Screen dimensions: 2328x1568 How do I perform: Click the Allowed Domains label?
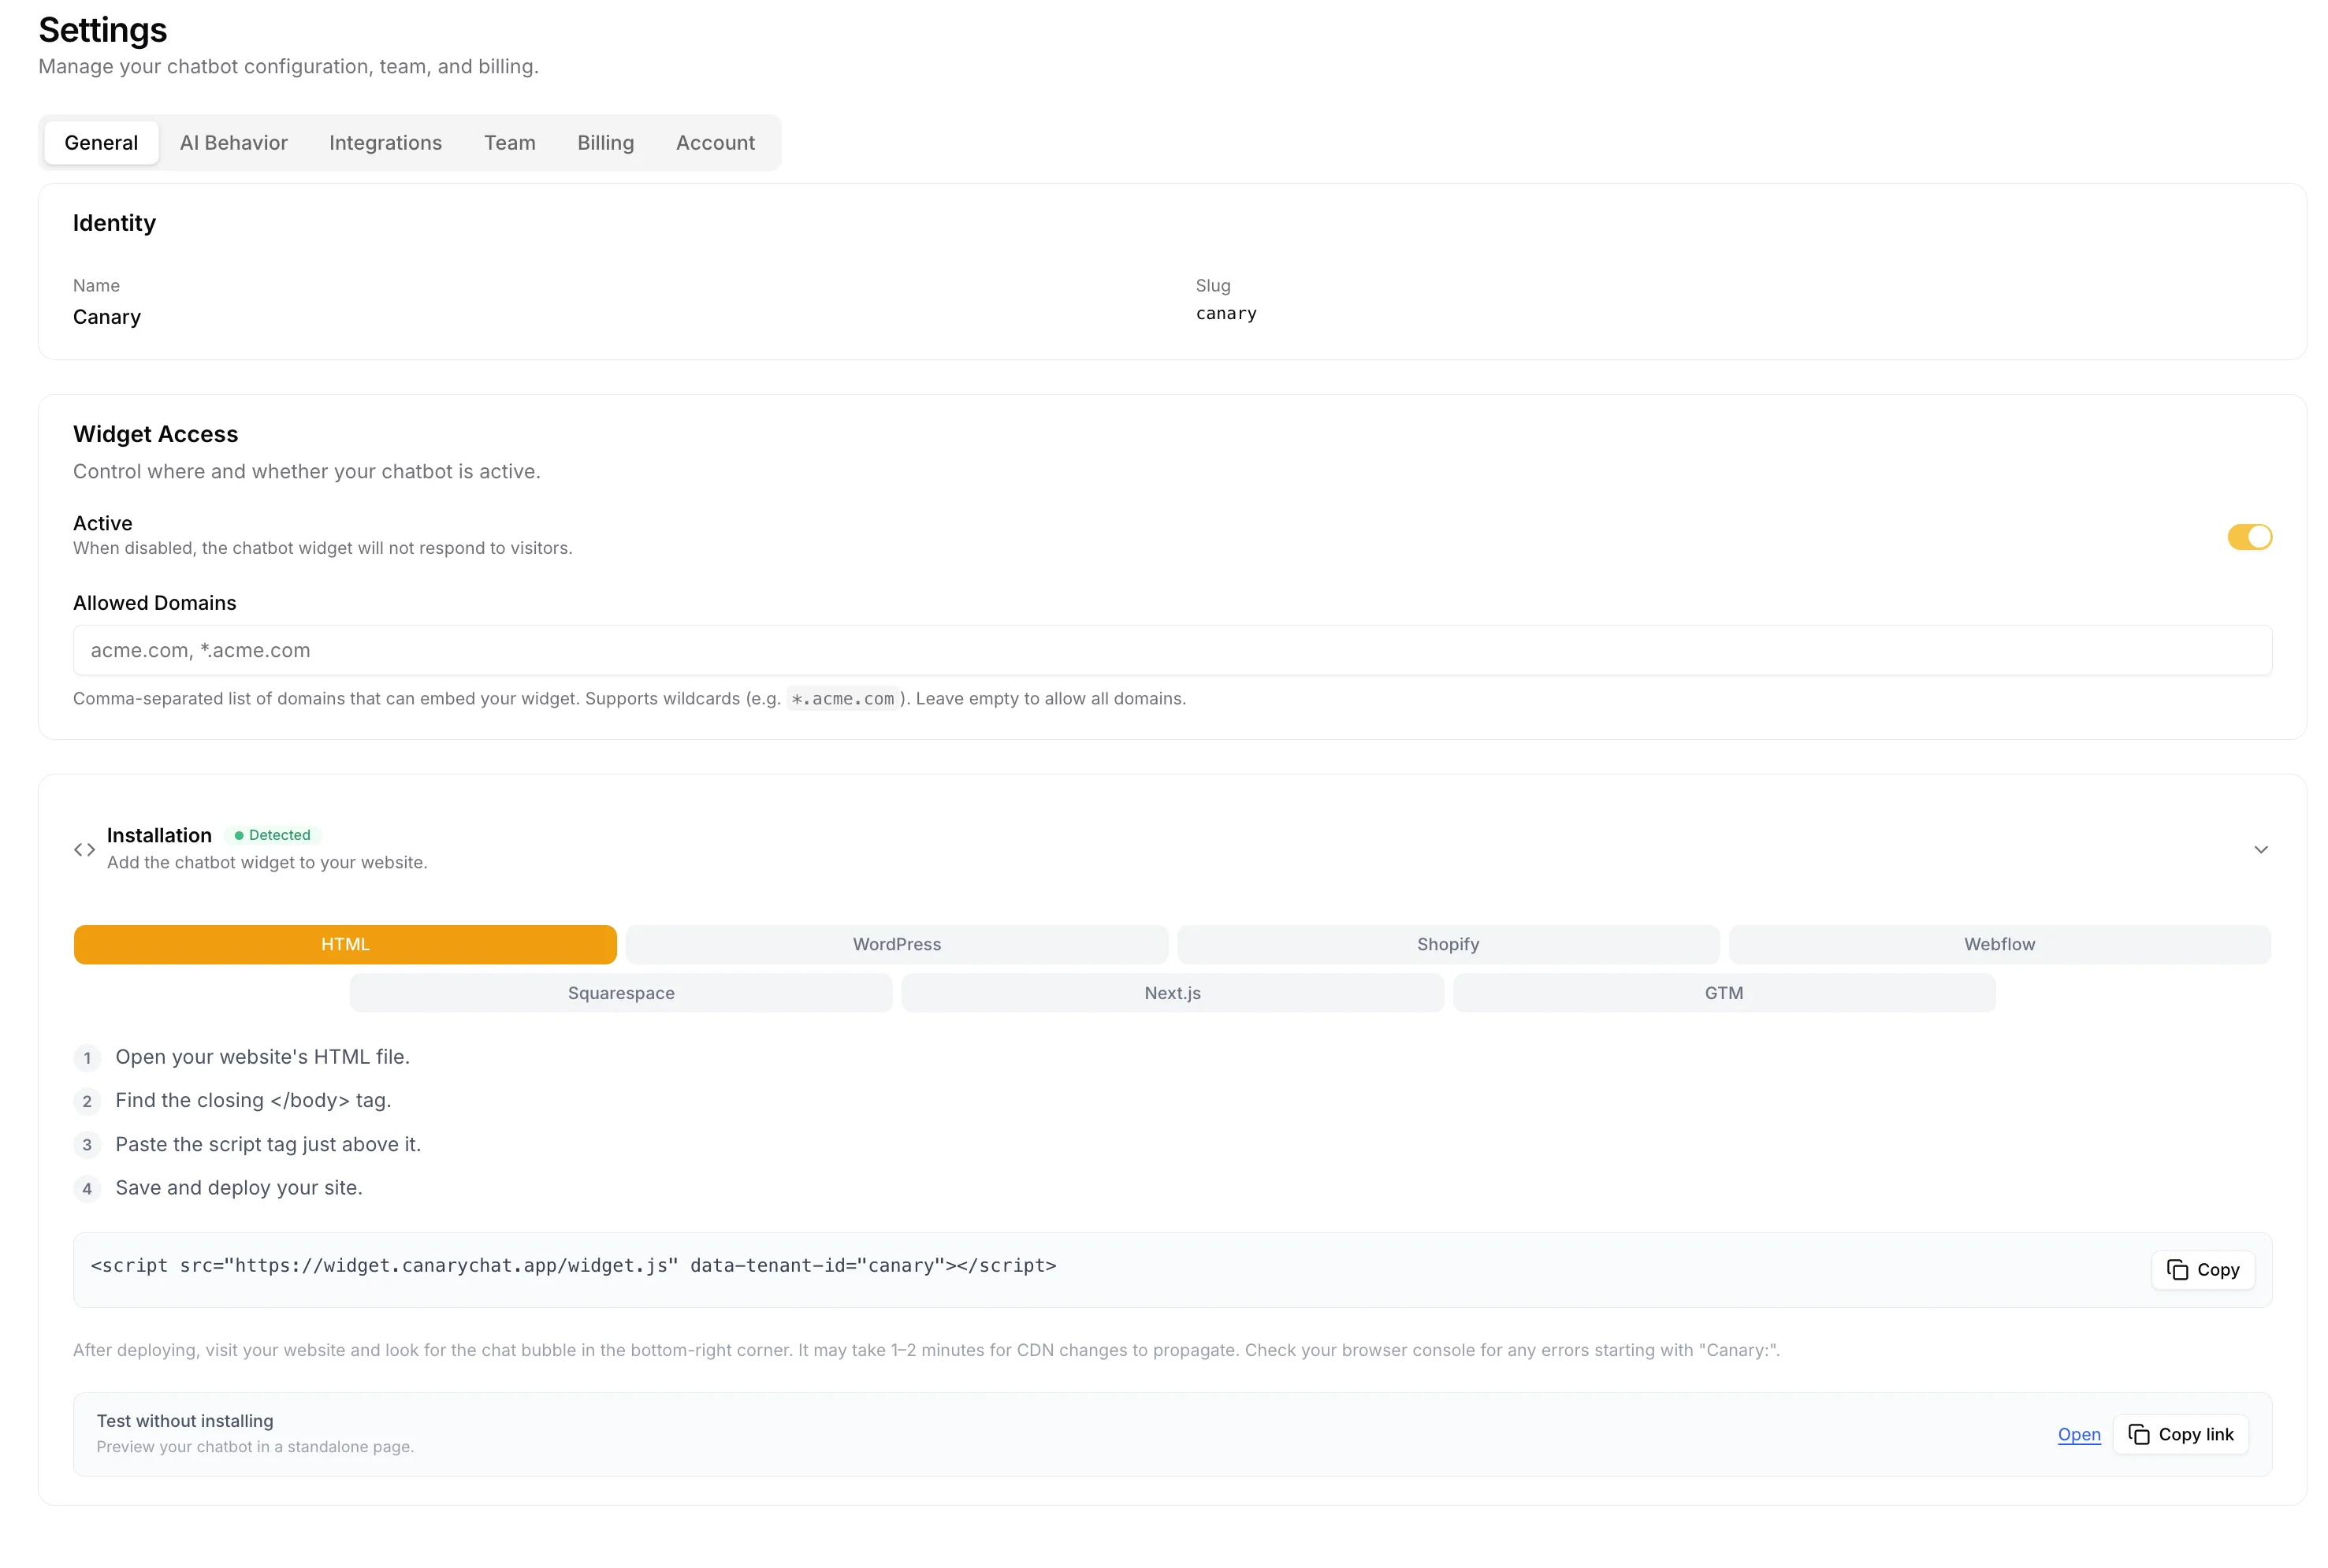[154, 603]
